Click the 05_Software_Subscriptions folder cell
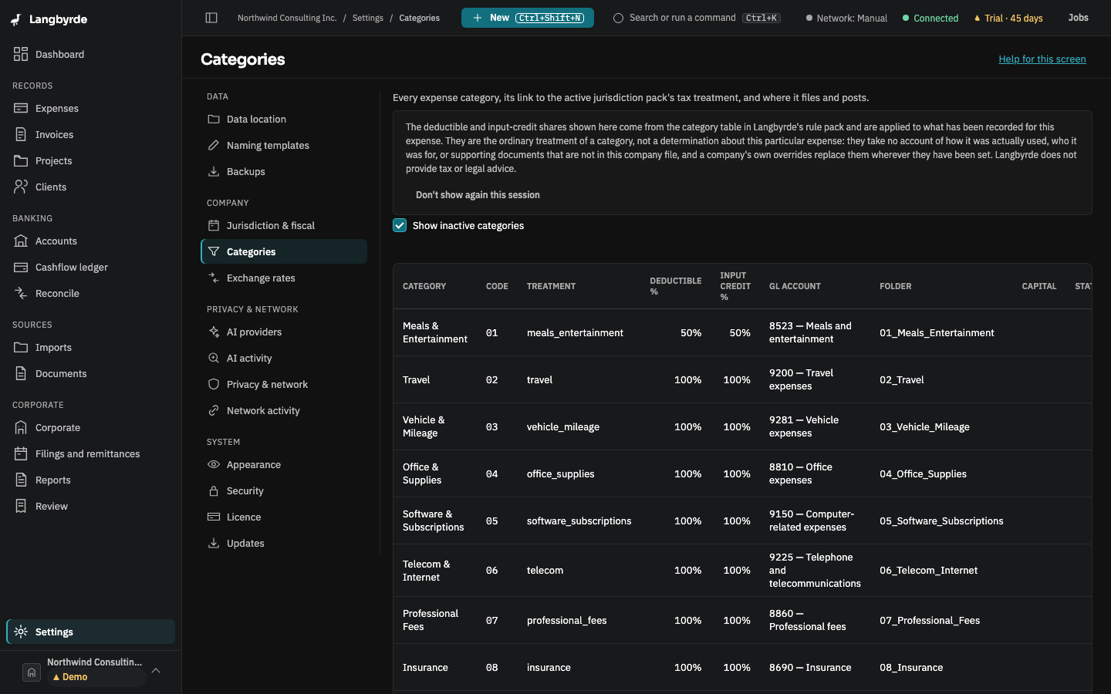Image resolution: width=1111 pixels, height=694 pixels. click(x=941, y=520)
